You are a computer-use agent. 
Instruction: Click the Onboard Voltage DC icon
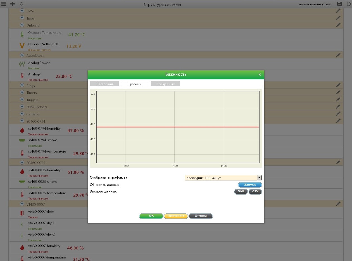pyautogui.click(x=22, y=46)
